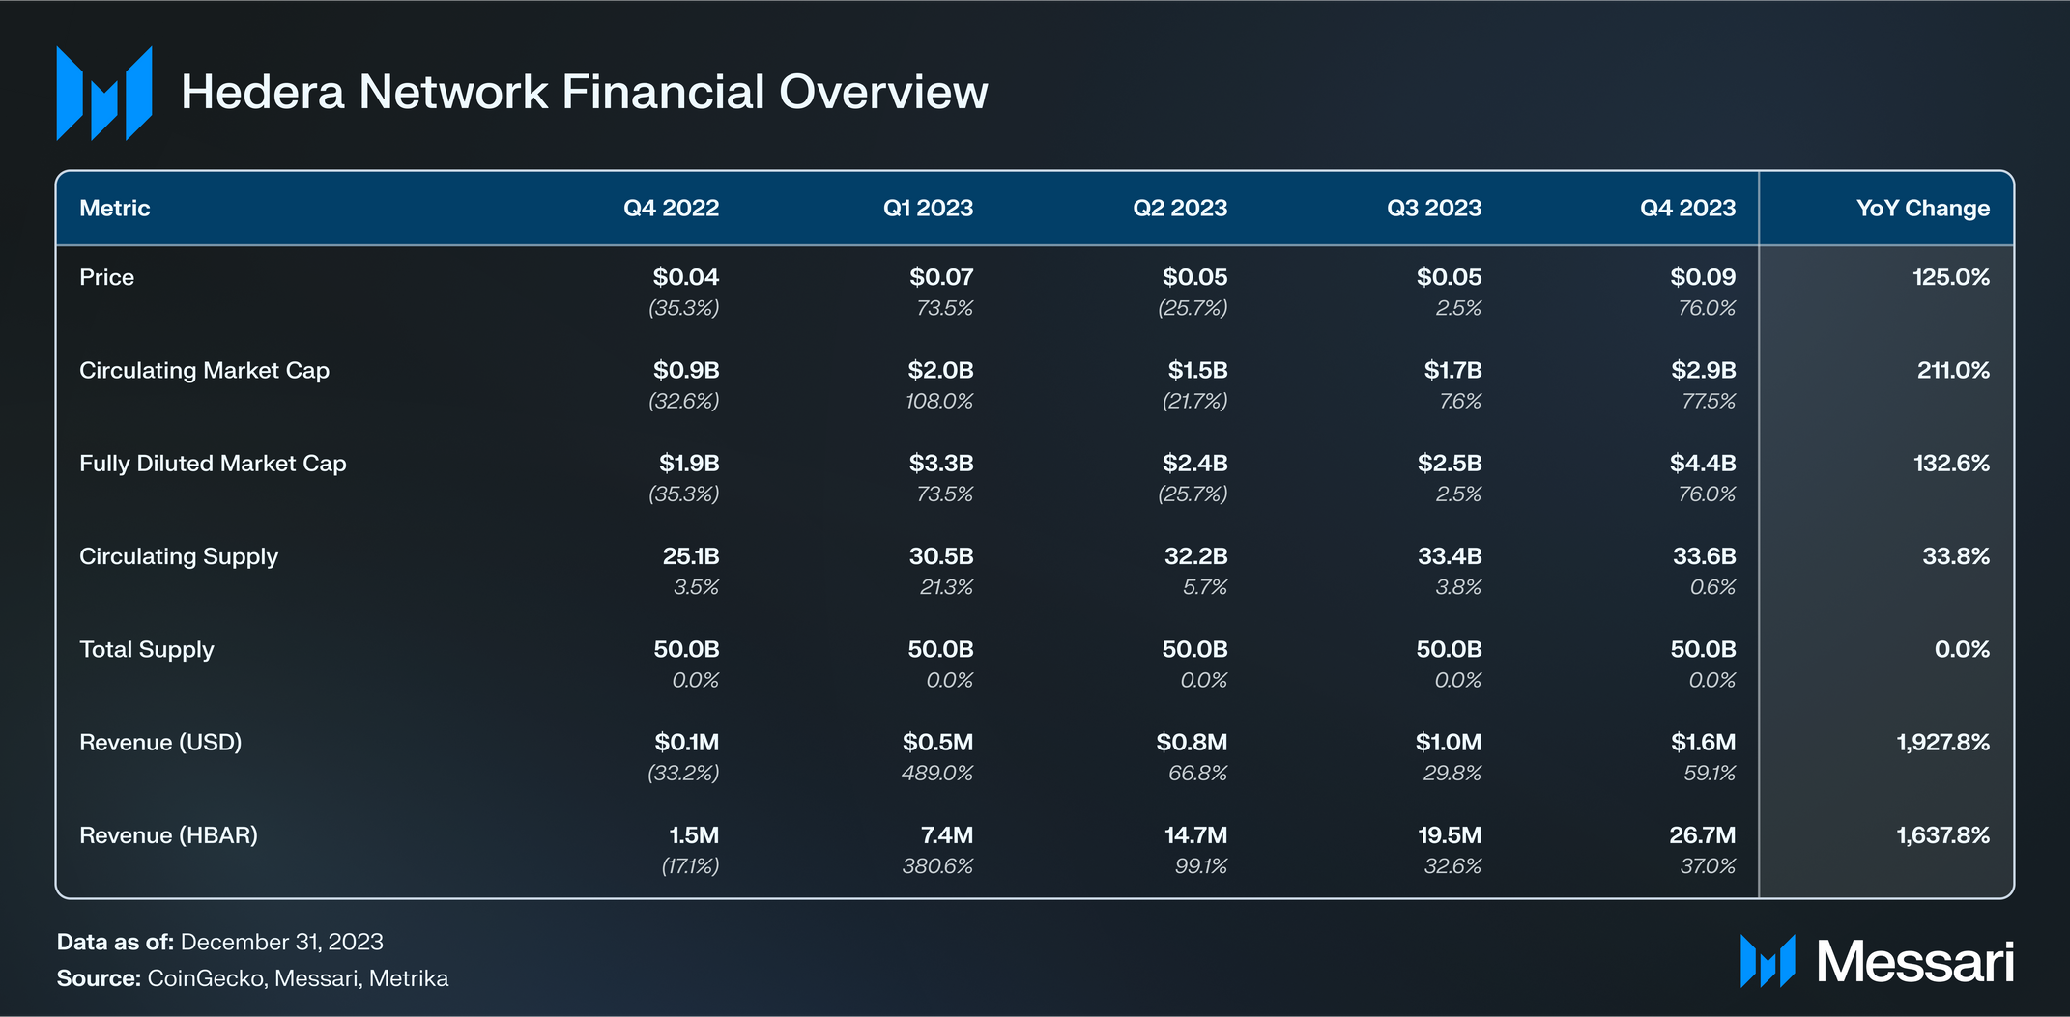Click the $2.0B circulating market cap value
Viewport: 2070px width, 1017px height.
pyautogui.click(x=940, y=370)
